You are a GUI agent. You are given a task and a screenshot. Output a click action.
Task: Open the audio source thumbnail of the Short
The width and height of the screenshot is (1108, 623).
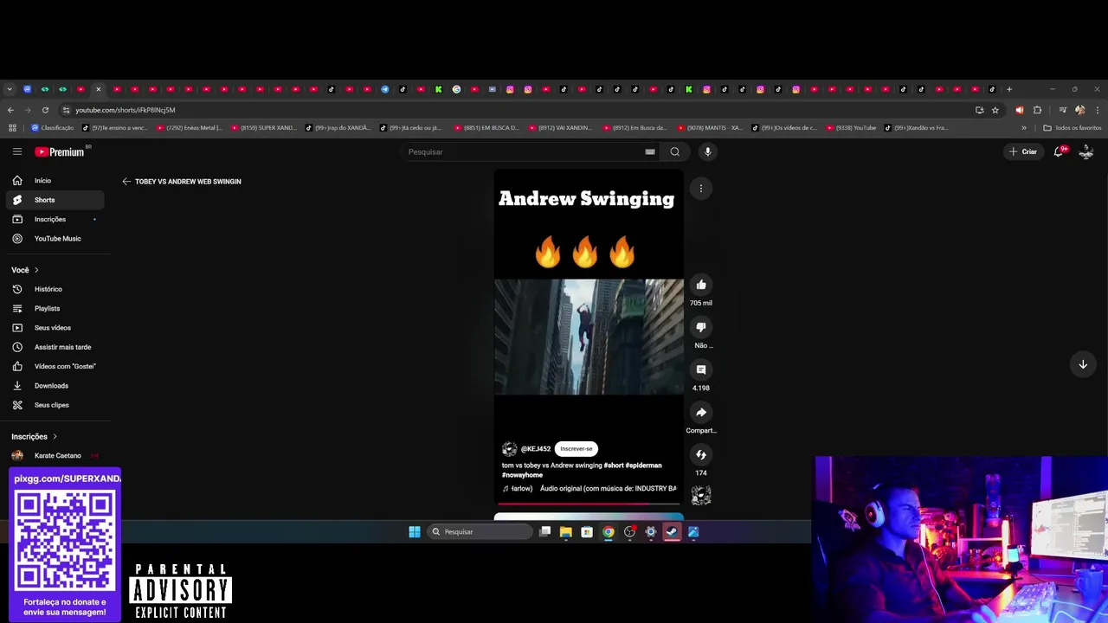tap(701, 495)
